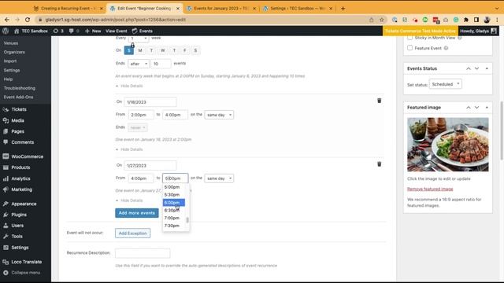Open View Event in admin bar
The height and width of the screenshot is (283, 504).
117,31
